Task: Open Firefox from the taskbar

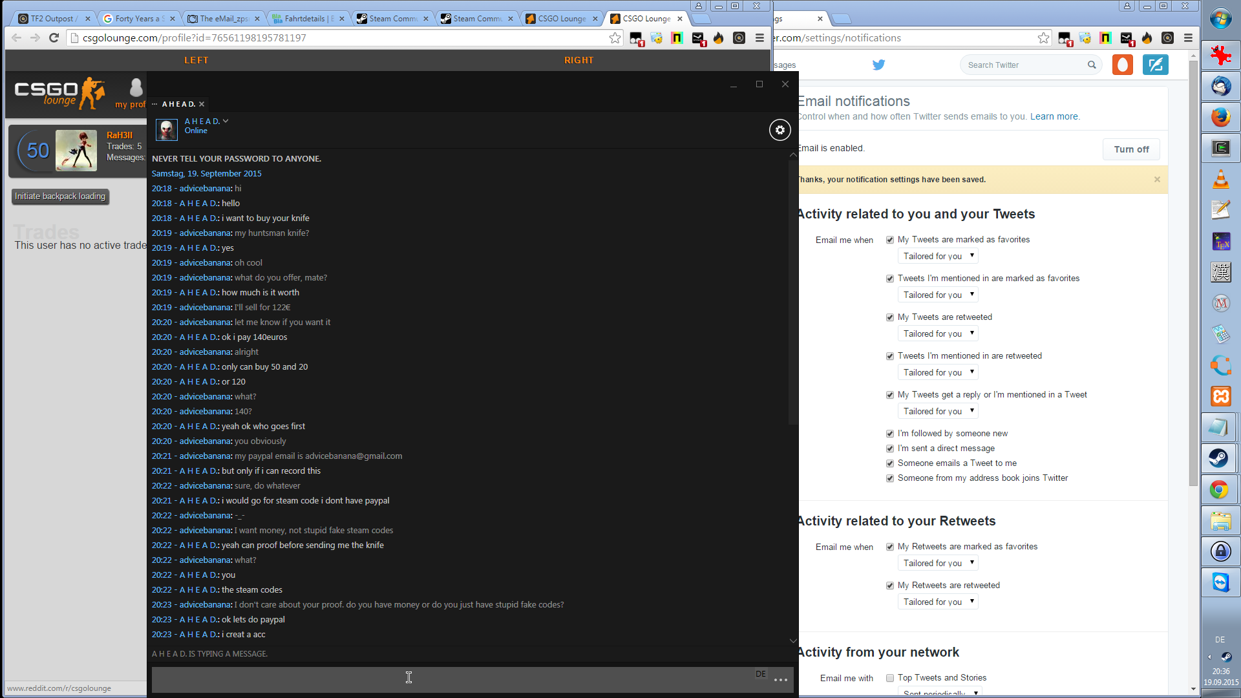Action: pos(1220,117)
